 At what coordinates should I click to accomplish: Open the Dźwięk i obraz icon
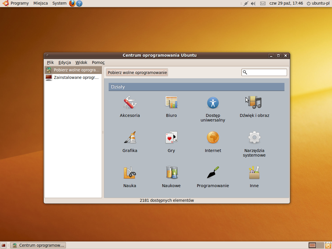tap(254, 102)
